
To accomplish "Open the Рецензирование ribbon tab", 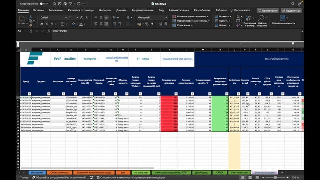I will point(142,10).
